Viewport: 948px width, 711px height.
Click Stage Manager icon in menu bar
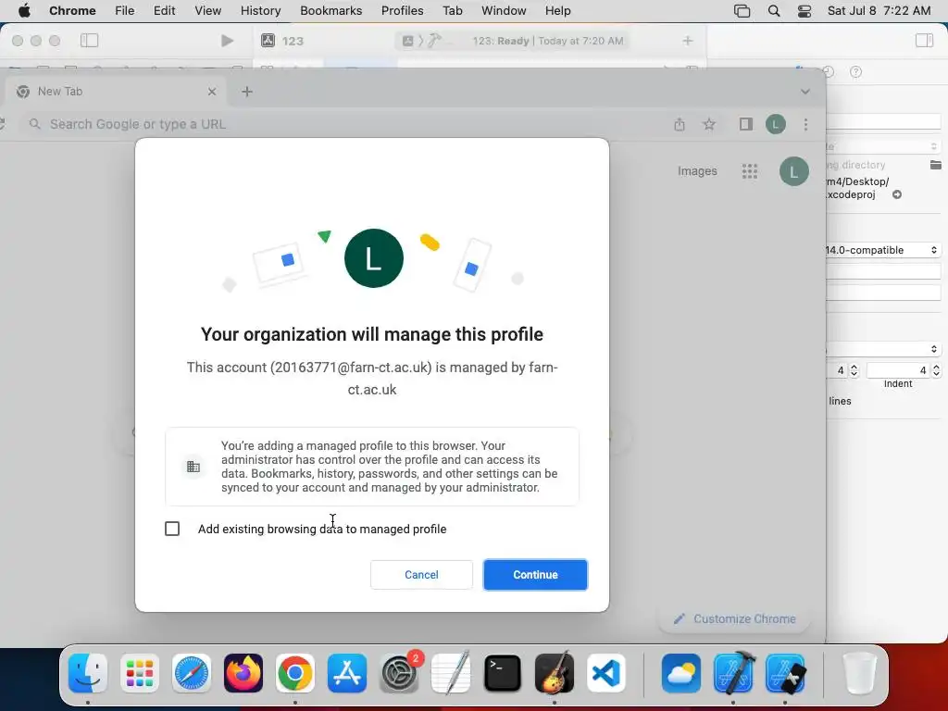point(742,11)
